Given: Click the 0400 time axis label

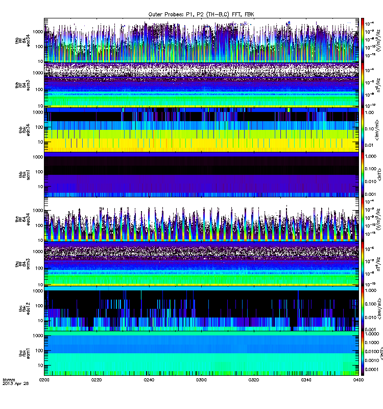Looking at the screenshot, I should (x=358, y=380).
